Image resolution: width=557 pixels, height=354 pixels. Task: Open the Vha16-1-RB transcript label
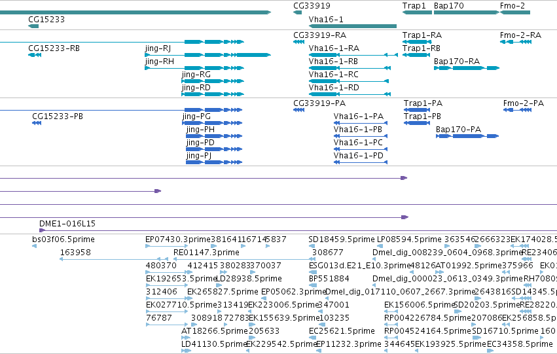333,62
